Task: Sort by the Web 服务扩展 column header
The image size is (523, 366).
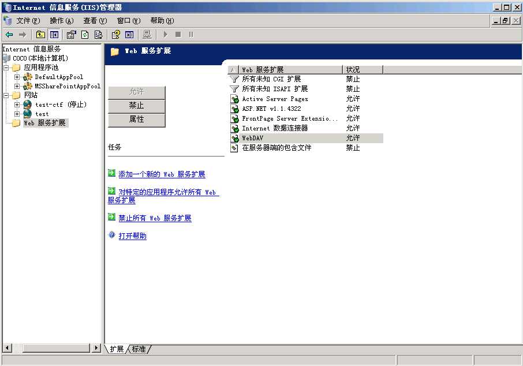Action: (290, 69)
